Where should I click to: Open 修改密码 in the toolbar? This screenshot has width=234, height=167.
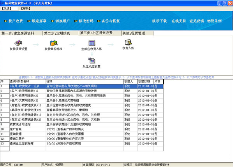point(84,21)
